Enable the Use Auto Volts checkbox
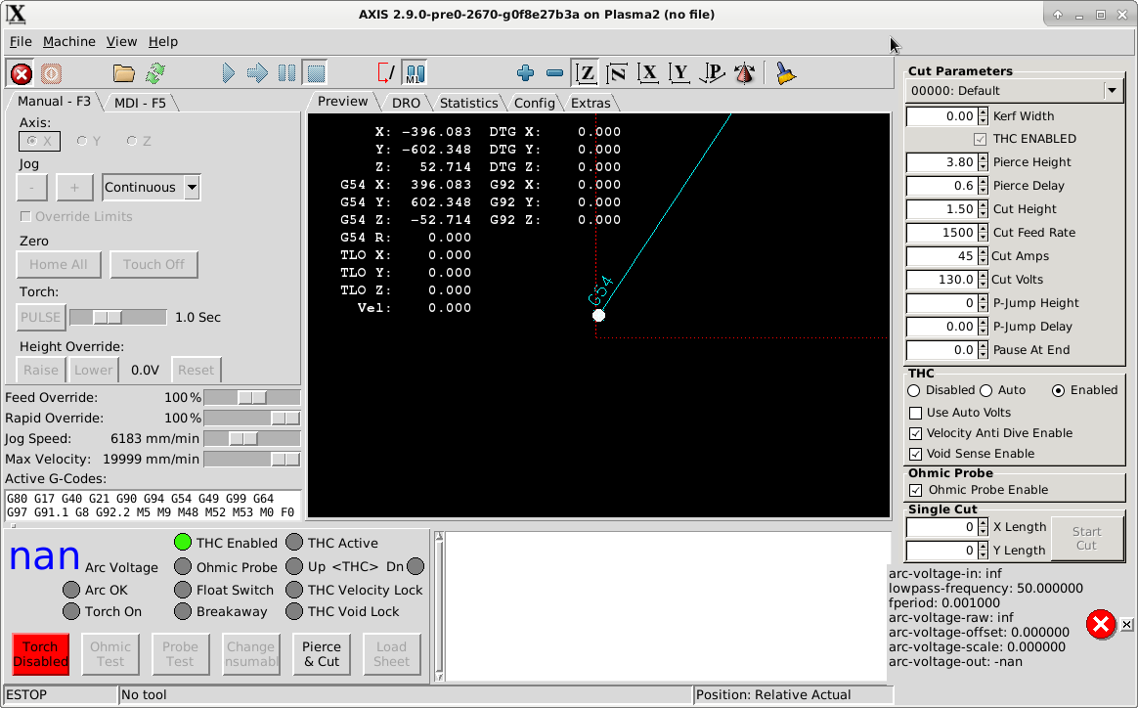The image size is (1138, 708). coord(960,413)
